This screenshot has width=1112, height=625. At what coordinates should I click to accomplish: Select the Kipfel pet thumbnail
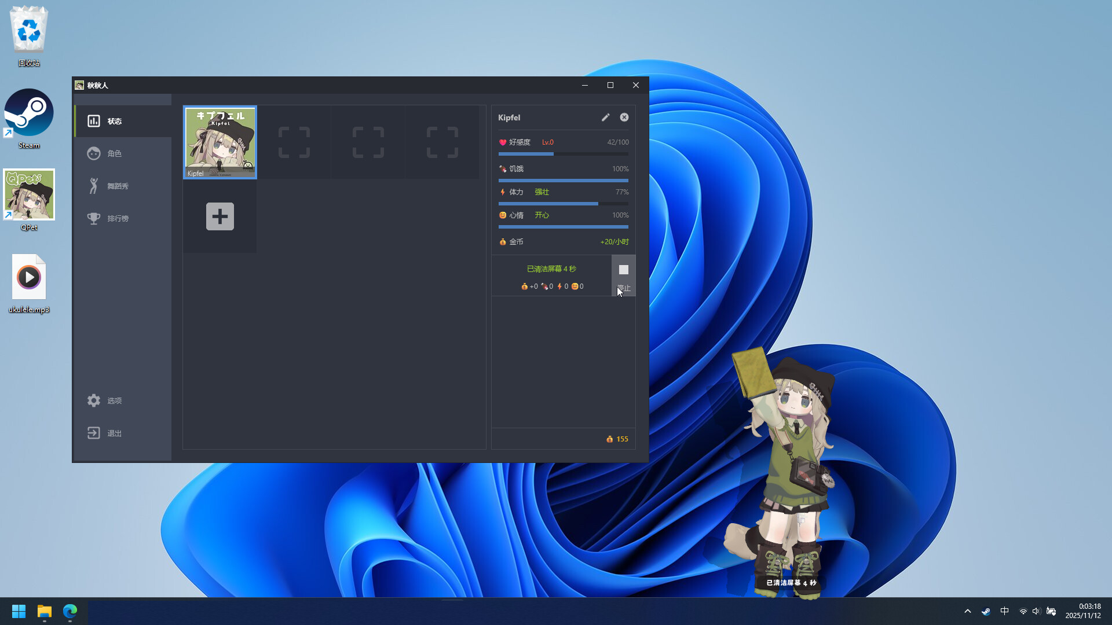pyautogui.click(x=220, y=141)
